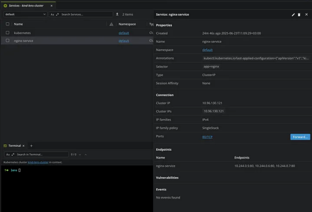Open the default namespace filter dropdown

click(24, 15)
